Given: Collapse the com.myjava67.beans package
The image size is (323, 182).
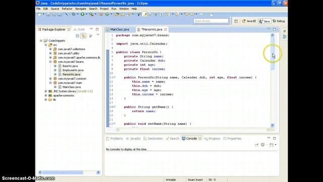Looking at the screenshot, I should (50, 62).
